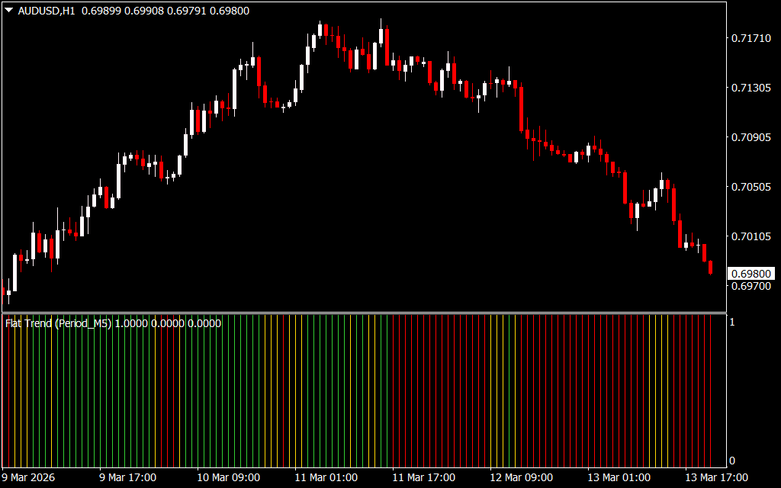781x488 pixels.
Task: Click the 0.70505 price axis value
Action: tap(749, 187)
